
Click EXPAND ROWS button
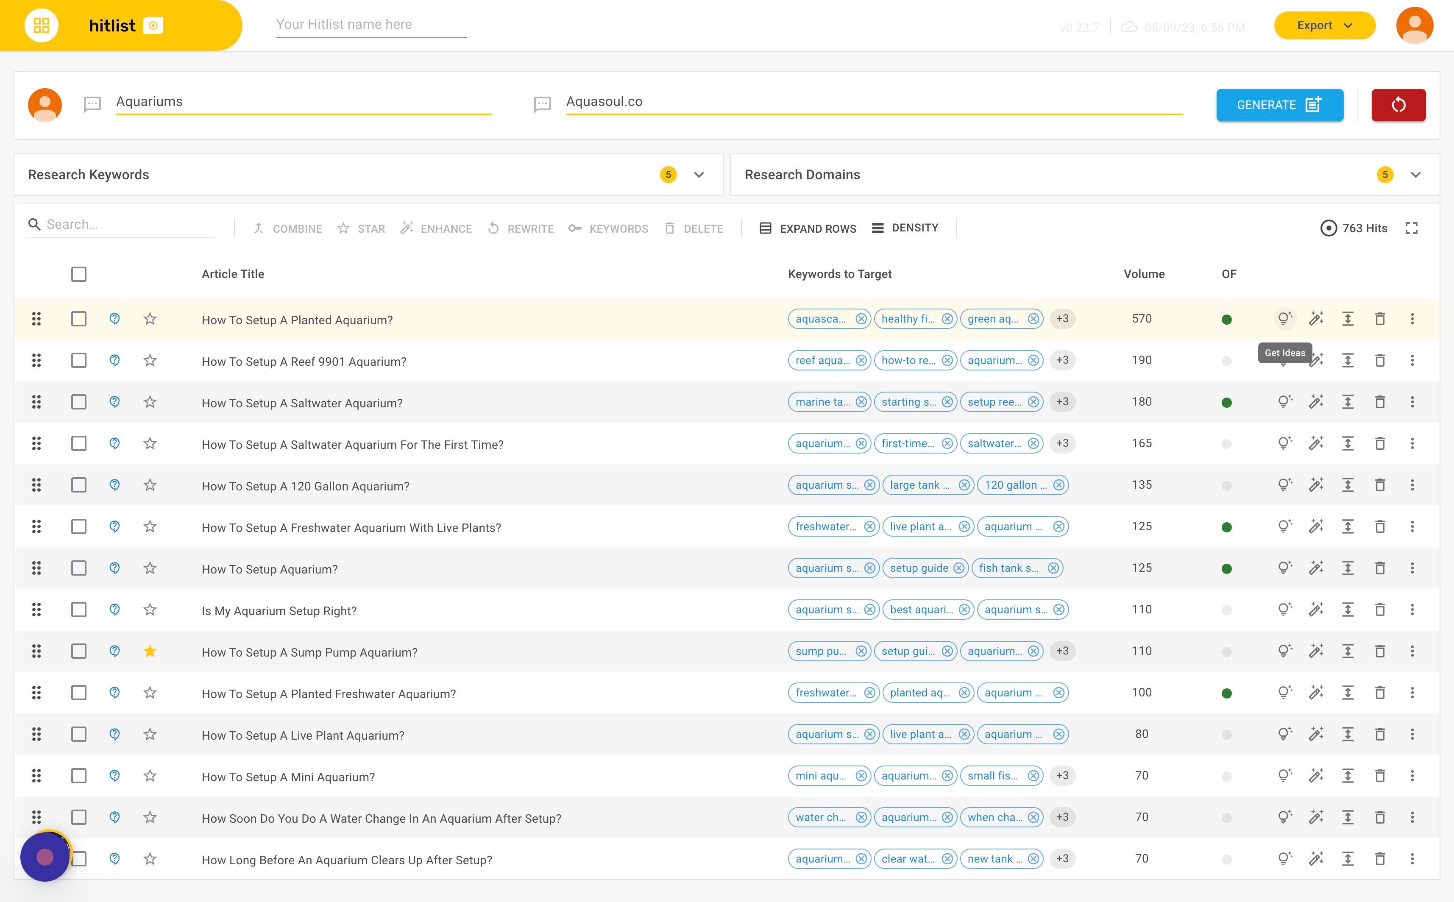pyautogui.click(x=808, y=228)
